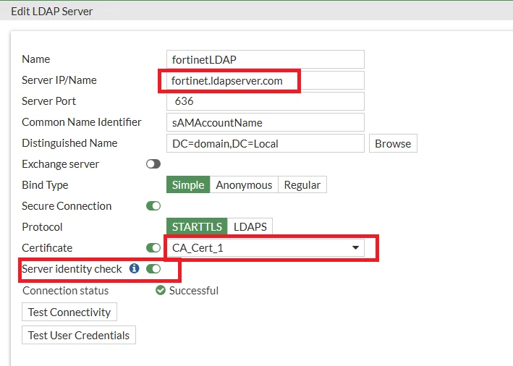Click the Server Port field showing 636
This screenshot has height=366, width=513.
coord(266,101)
